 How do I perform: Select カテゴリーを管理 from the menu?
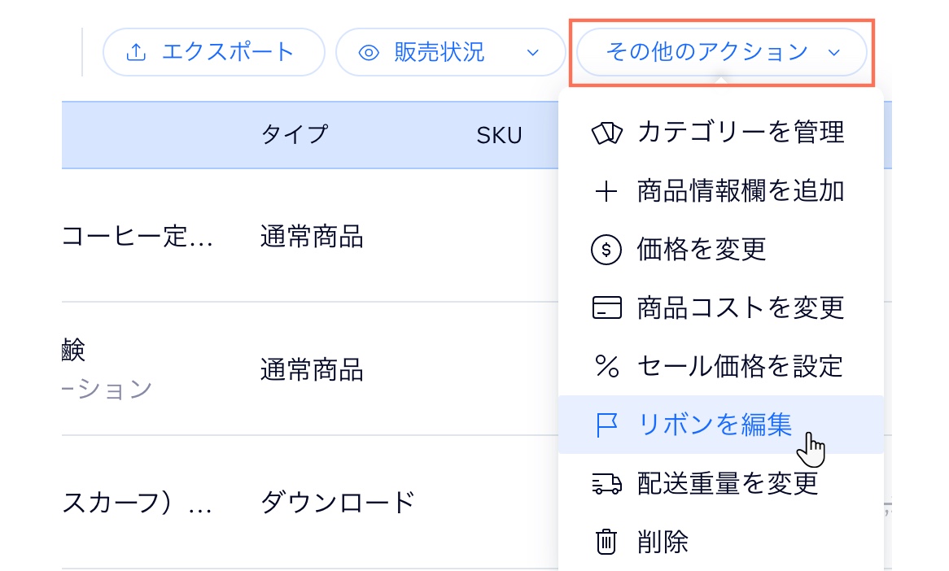tap(741, 133)
